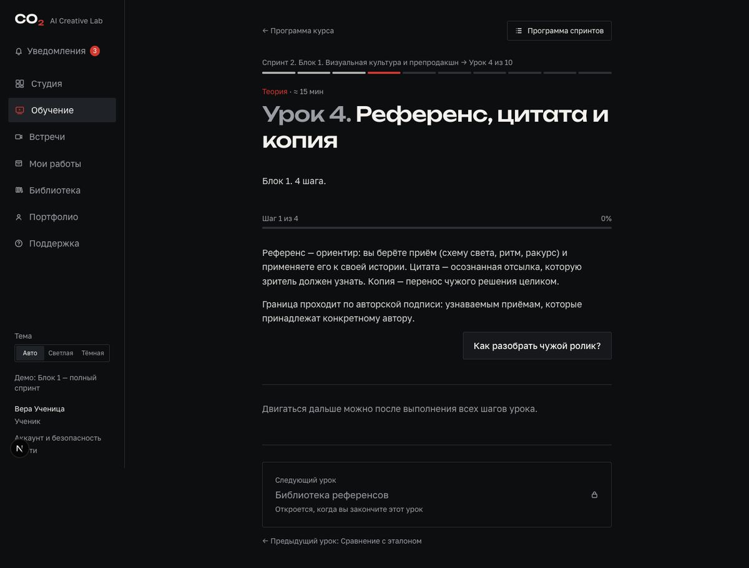Screen dimensions: 749x568
Task: Switch theme to Светлая
Action: pyautogui.click(x=61, y=353)
